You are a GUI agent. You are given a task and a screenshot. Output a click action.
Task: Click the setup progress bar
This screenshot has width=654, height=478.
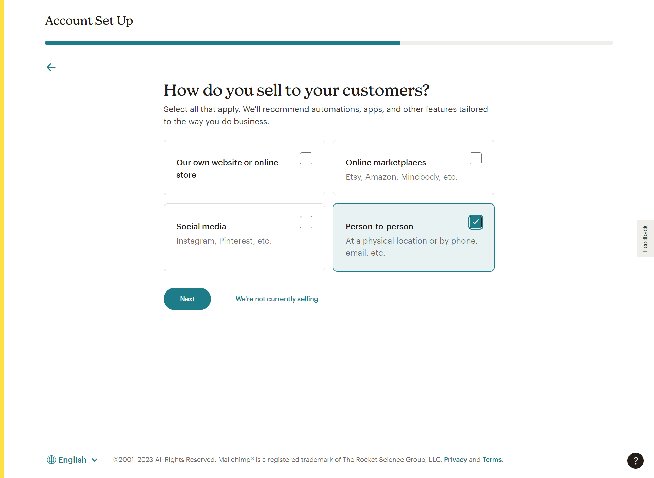[x=329, y=43]
